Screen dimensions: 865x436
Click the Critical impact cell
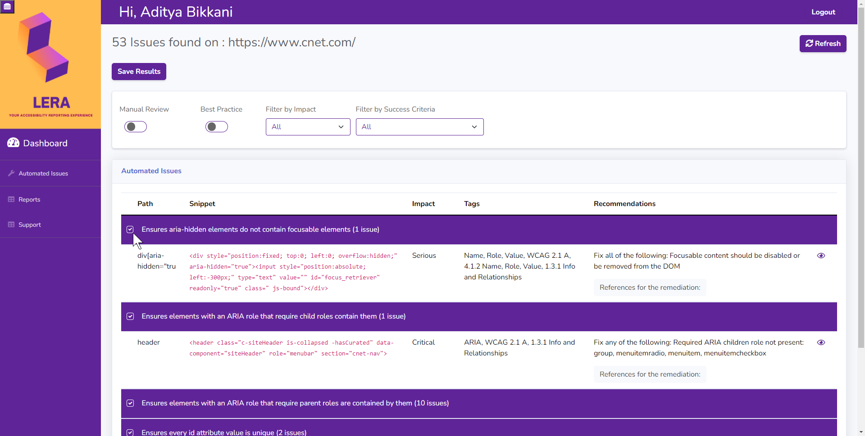(423, 342)
